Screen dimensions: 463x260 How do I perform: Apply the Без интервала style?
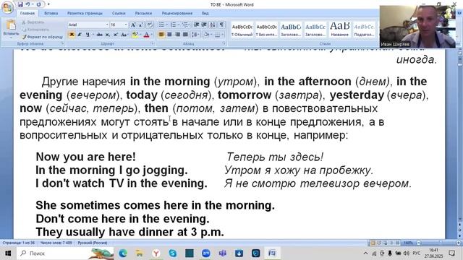pyautogui.click(x=266, y=30)
